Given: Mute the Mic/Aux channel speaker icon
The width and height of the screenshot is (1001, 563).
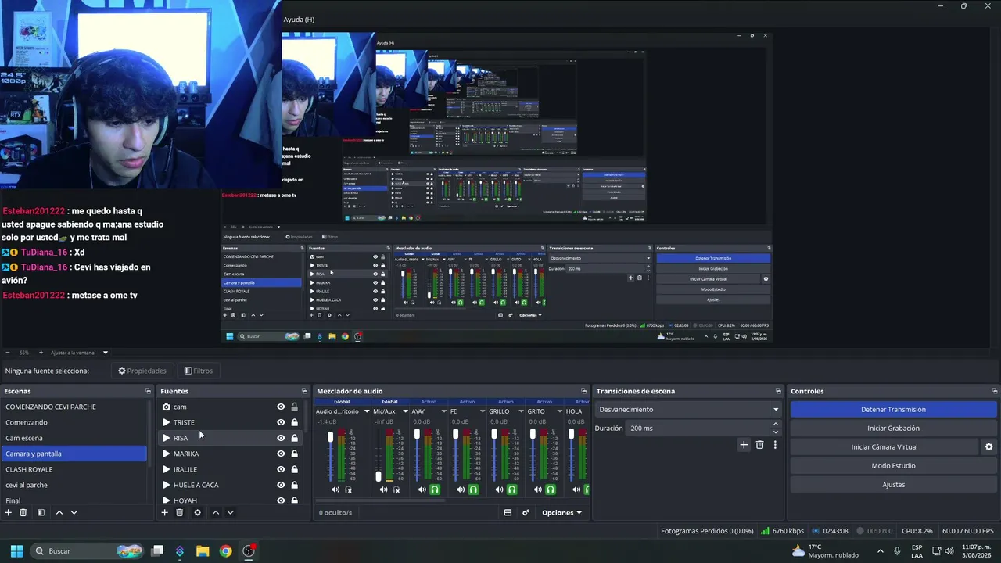Looking at the screenshot, I should point(383,489).
